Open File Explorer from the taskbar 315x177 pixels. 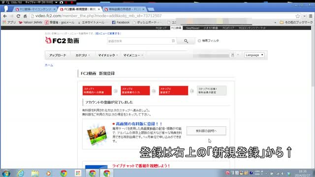click(x=35, y=173)
